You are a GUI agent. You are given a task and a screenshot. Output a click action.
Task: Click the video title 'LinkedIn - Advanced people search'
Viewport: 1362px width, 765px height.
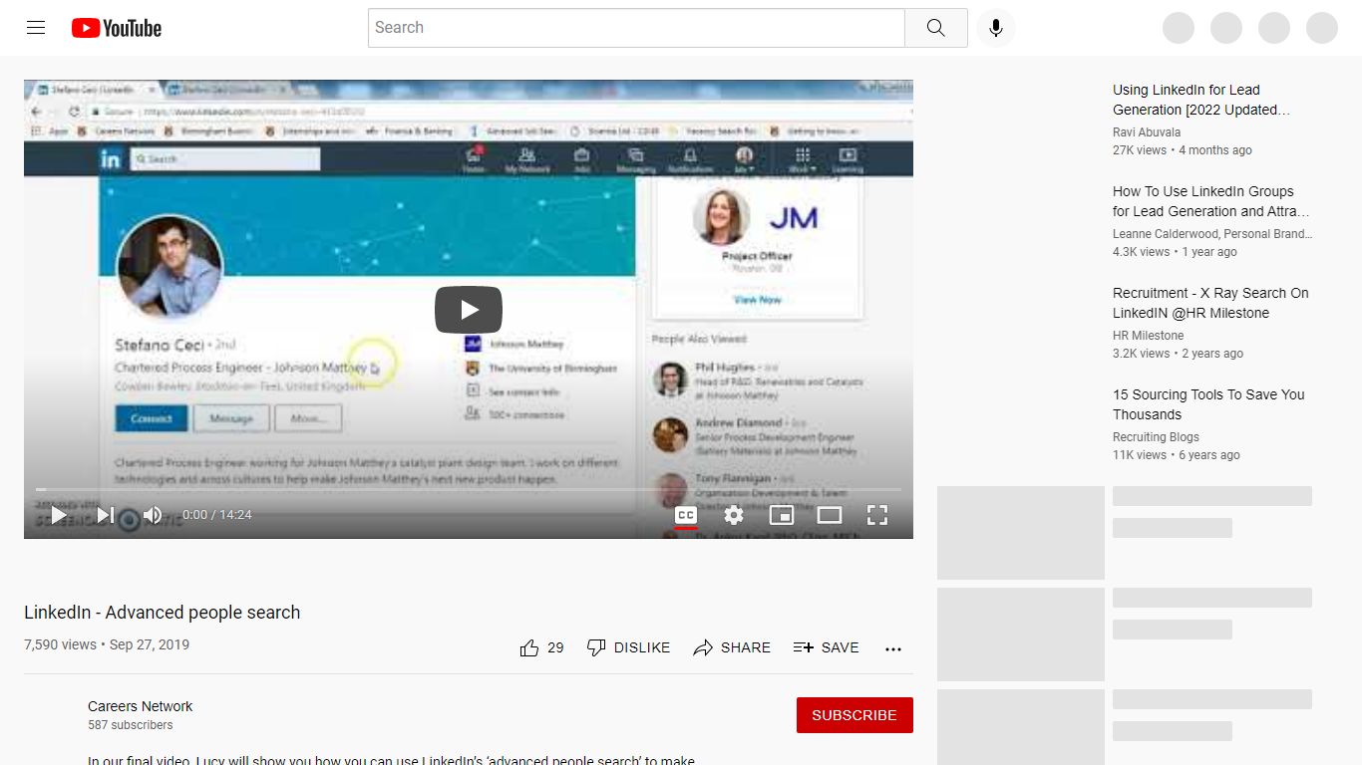pos(162,613)
